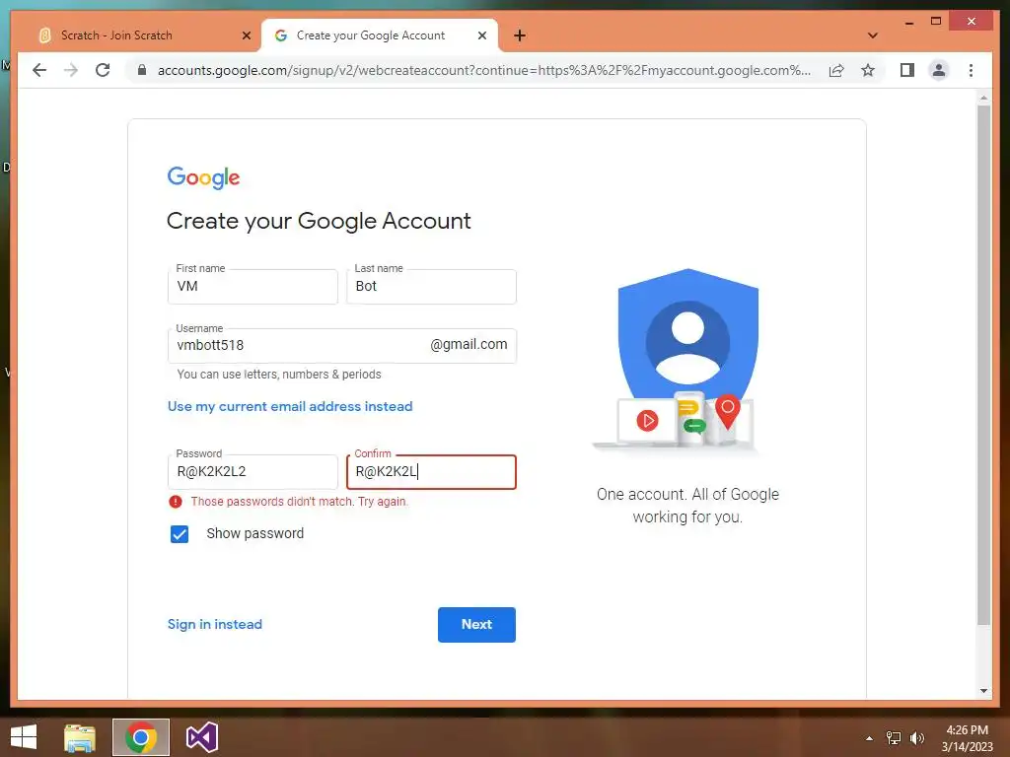Screen dimensions: 1010x757
Task: Open Chrome side panel
Action: click(907, 70)
